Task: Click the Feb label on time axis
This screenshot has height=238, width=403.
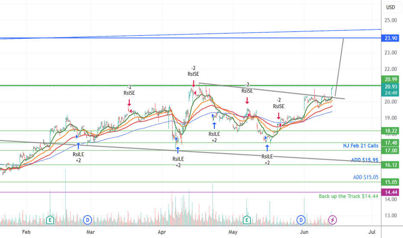Action: (x=26, y=232)
